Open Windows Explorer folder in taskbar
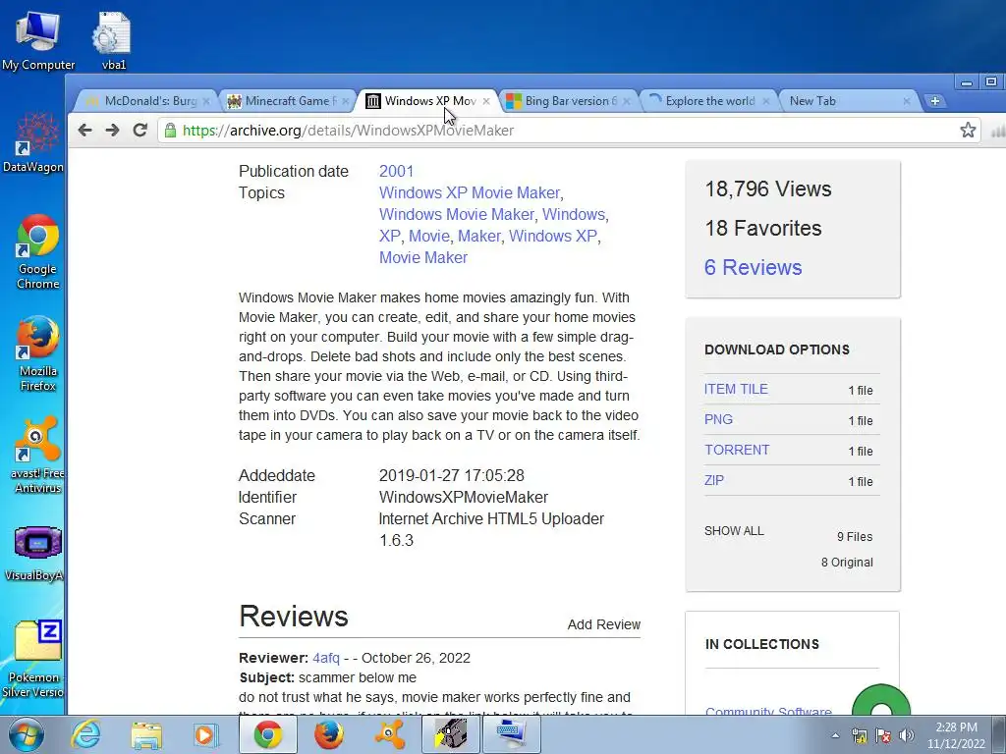1006x754 pixels. pyautogui.click(x=146, y=734)
